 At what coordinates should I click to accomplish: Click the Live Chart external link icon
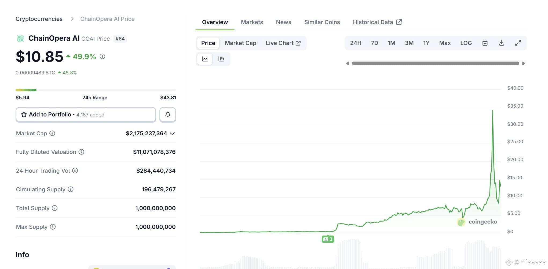click(298, 43)
